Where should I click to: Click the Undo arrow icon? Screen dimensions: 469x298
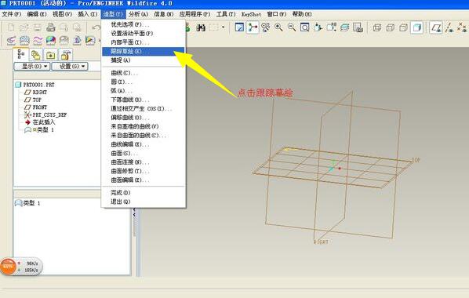point(96,27)
